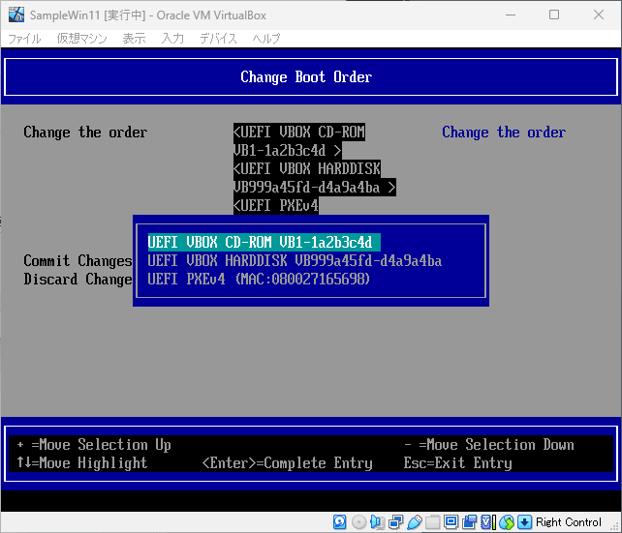Click the black boot order field value
Screen dimensions: 622x533
pos(314,168)
